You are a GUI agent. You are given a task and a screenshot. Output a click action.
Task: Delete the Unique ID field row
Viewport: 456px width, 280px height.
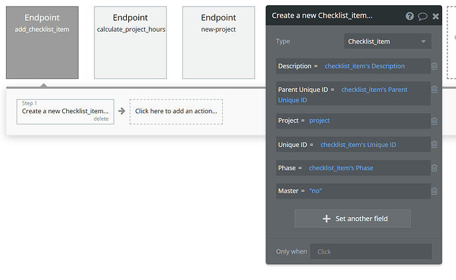pos(434,144)
